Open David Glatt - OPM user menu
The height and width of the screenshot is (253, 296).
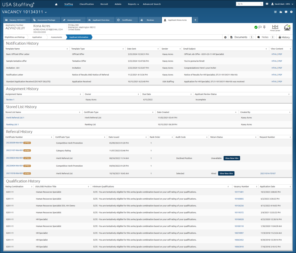click(282, 4)
